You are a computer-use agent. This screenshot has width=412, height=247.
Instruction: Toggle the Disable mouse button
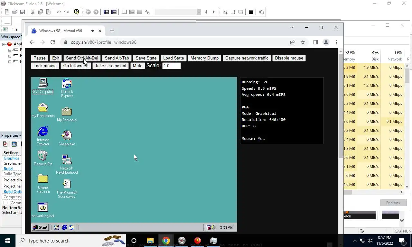point(289,58)
